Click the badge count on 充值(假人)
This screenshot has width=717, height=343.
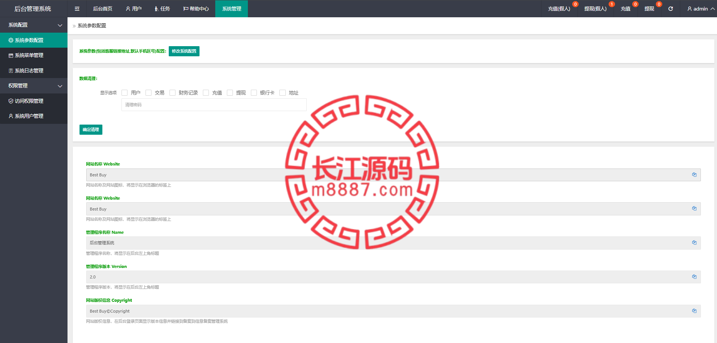(x=575, y=4)
